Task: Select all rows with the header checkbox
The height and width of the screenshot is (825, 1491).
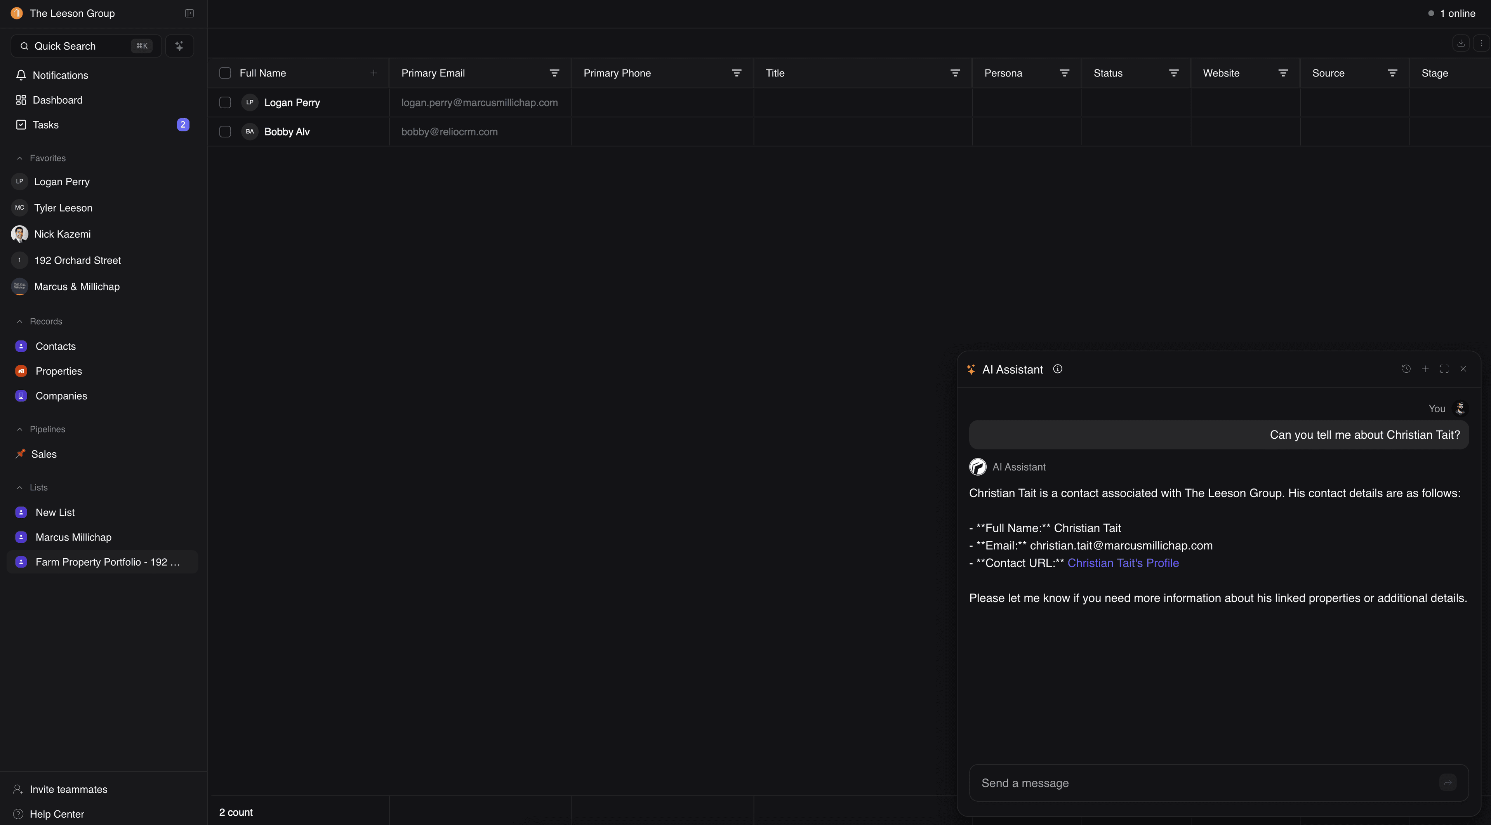Action: coord(225,73)
